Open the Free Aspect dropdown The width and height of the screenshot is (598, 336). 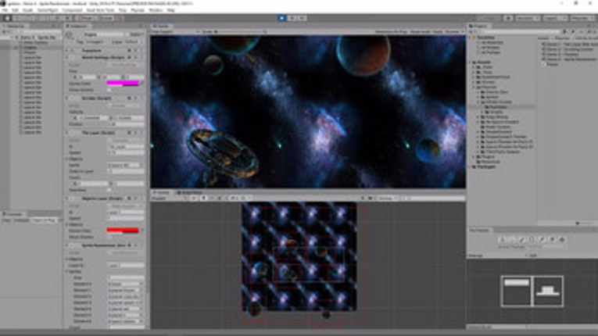pos(174,32)
